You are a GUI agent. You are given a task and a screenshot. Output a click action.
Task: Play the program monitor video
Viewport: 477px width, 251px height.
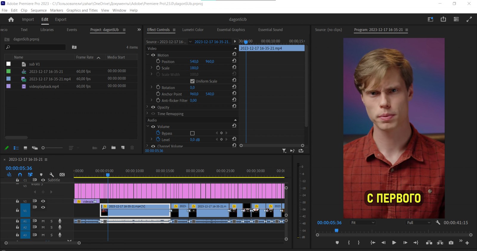point(394,243)
